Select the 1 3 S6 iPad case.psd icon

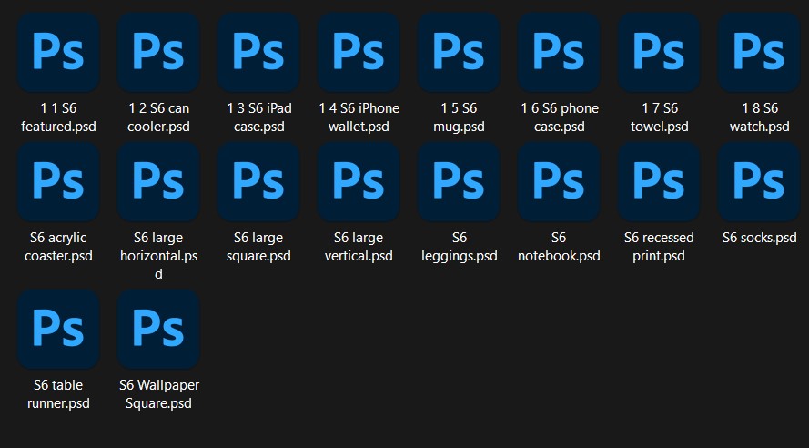pyautogui.click(x=258, y=52)
